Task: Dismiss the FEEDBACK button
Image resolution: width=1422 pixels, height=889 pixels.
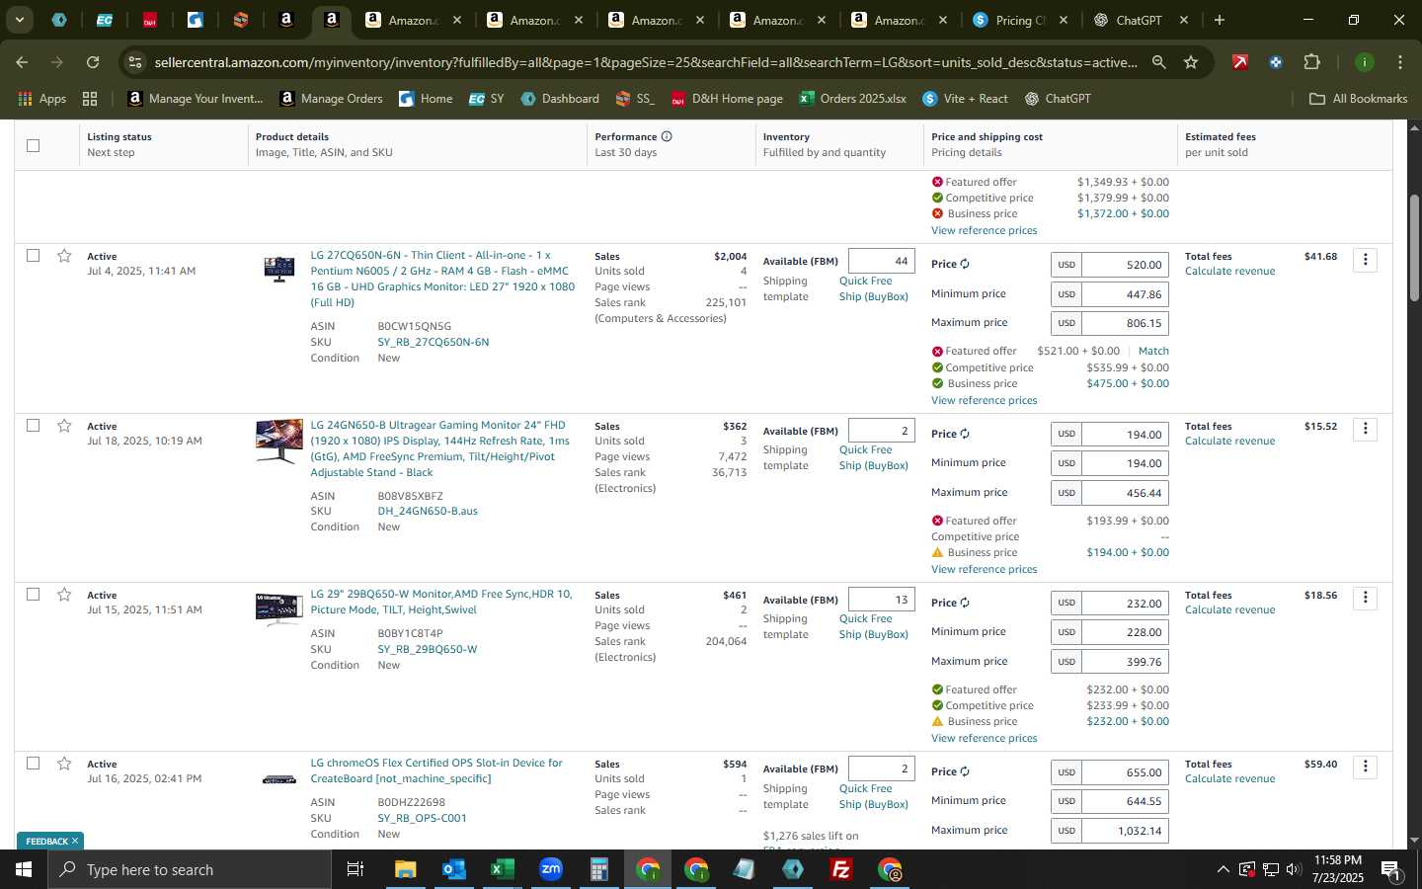Action: [74, 841]
